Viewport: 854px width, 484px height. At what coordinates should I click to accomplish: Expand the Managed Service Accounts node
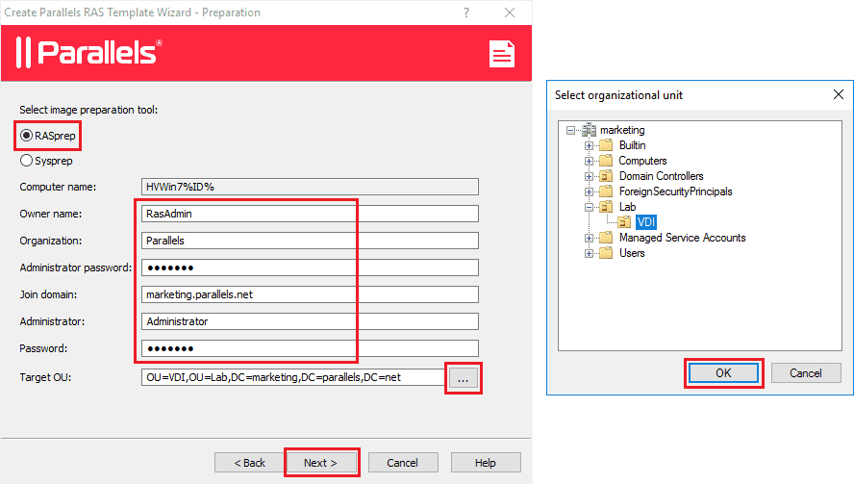(589, 238)
